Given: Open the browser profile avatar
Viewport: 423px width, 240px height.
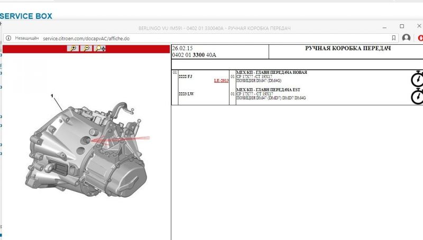Looking at the screenshot, I should point(406,38).
